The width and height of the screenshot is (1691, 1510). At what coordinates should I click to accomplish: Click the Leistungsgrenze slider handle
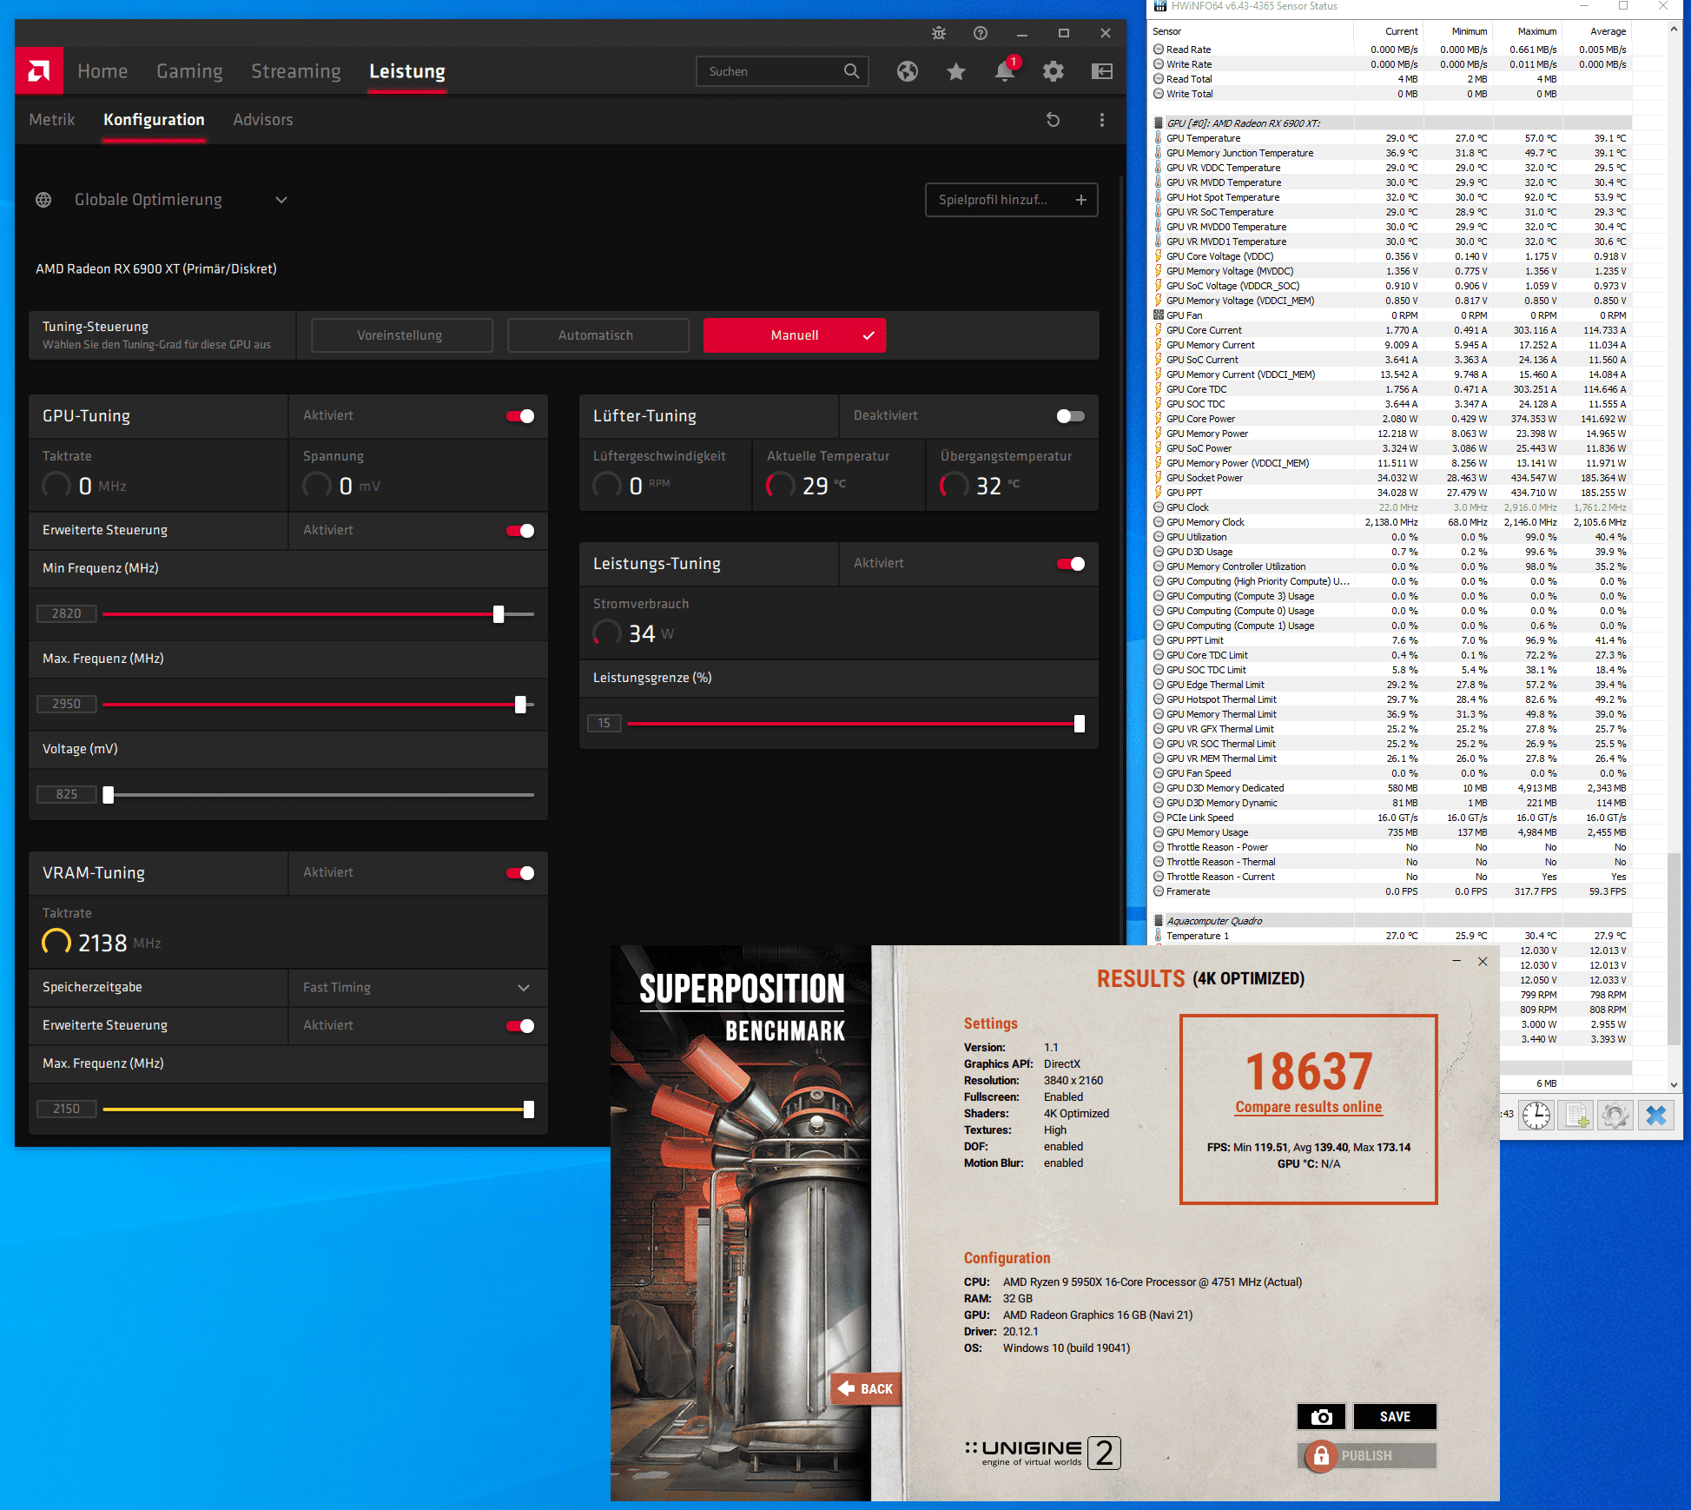tap(1079, 724)
